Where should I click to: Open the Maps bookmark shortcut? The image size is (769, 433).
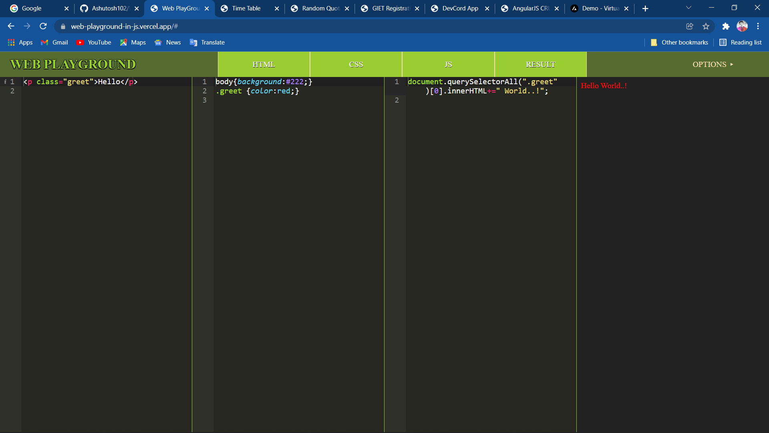click(133, 42)
